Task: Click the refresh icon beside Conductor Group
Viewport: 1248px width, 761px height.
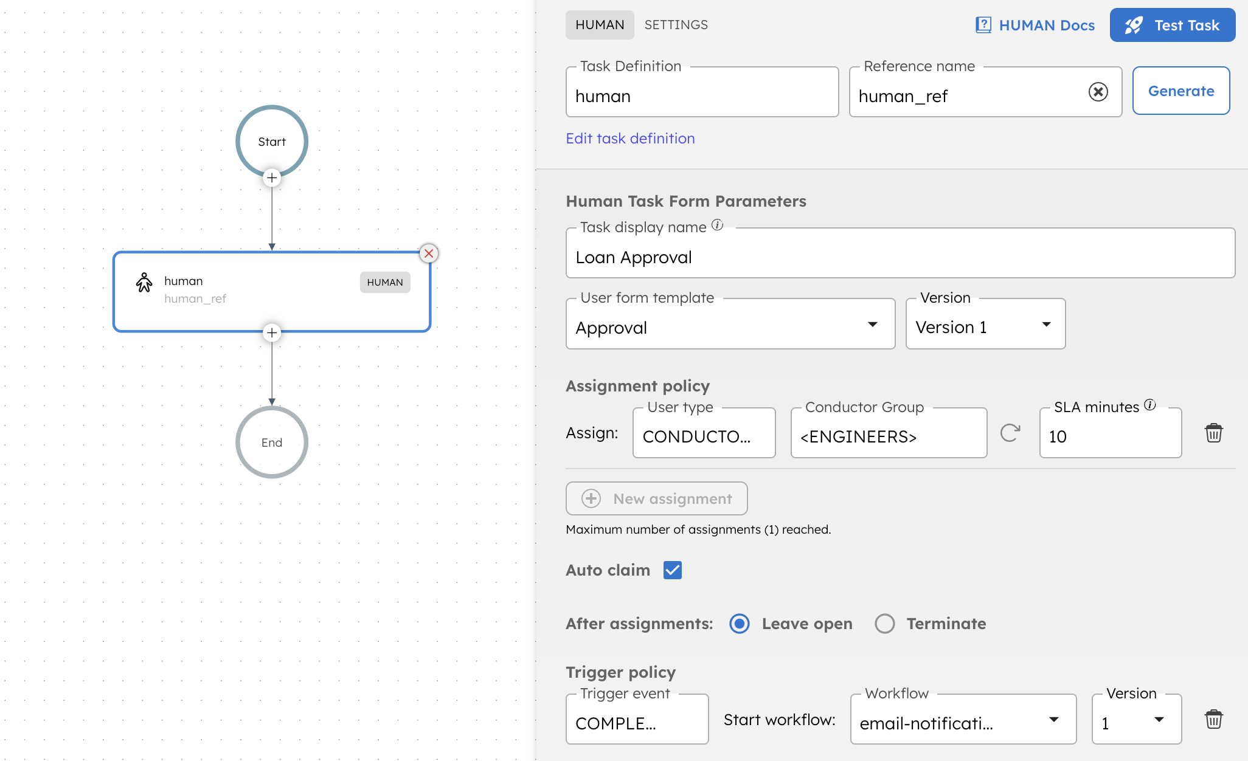Action: coord(1011,433)
